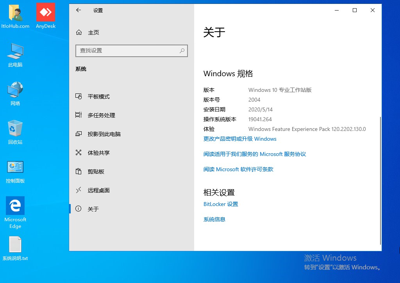Viewport: 400px width, 283px height.
Task: Click the 相关设置 heading
Action: (x=219, y=192)
